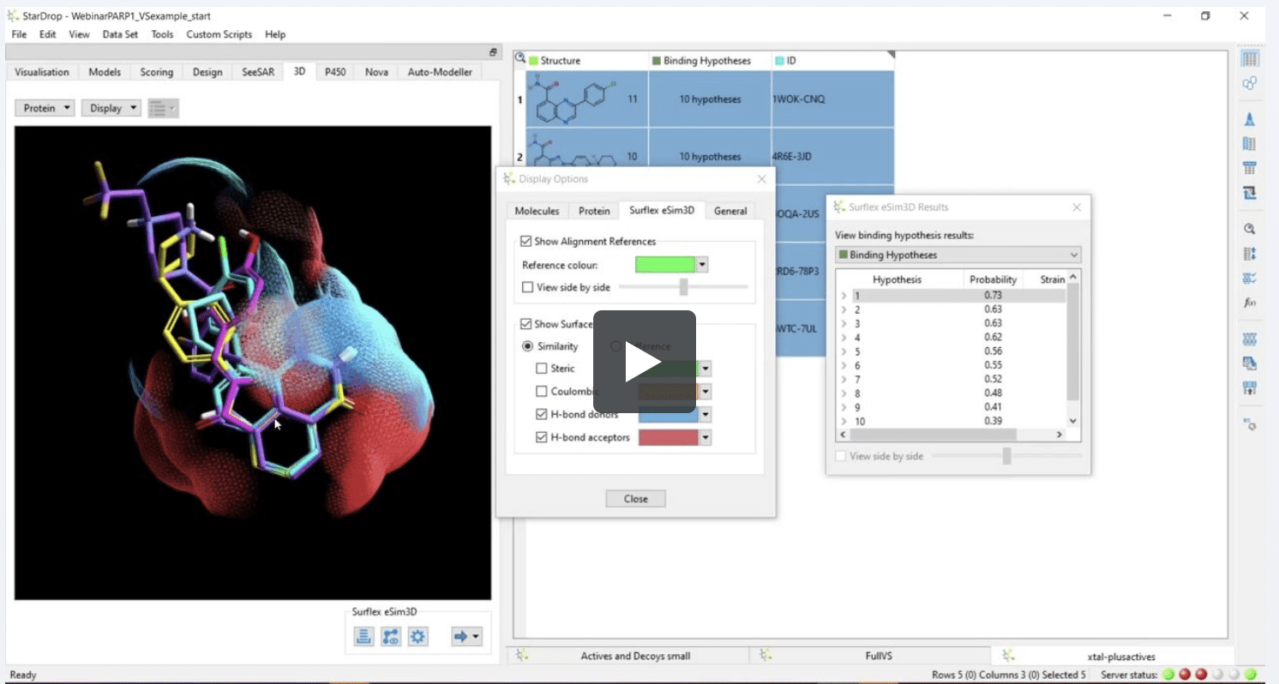Open the blue arrow dropdown in Surflex eSim3D
Viewport: 1279px width, 684px height.
pos(467,636)
